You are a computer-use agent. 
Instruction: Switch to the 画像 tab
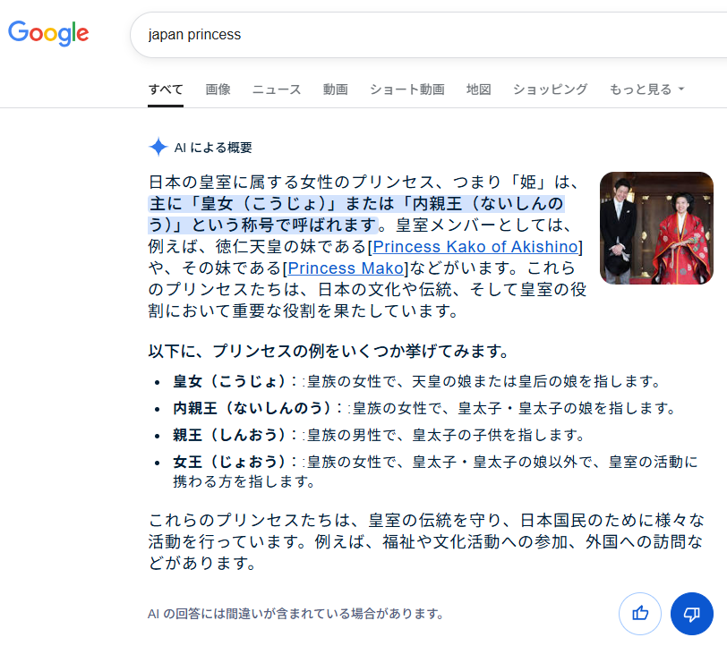coord(218,89)
